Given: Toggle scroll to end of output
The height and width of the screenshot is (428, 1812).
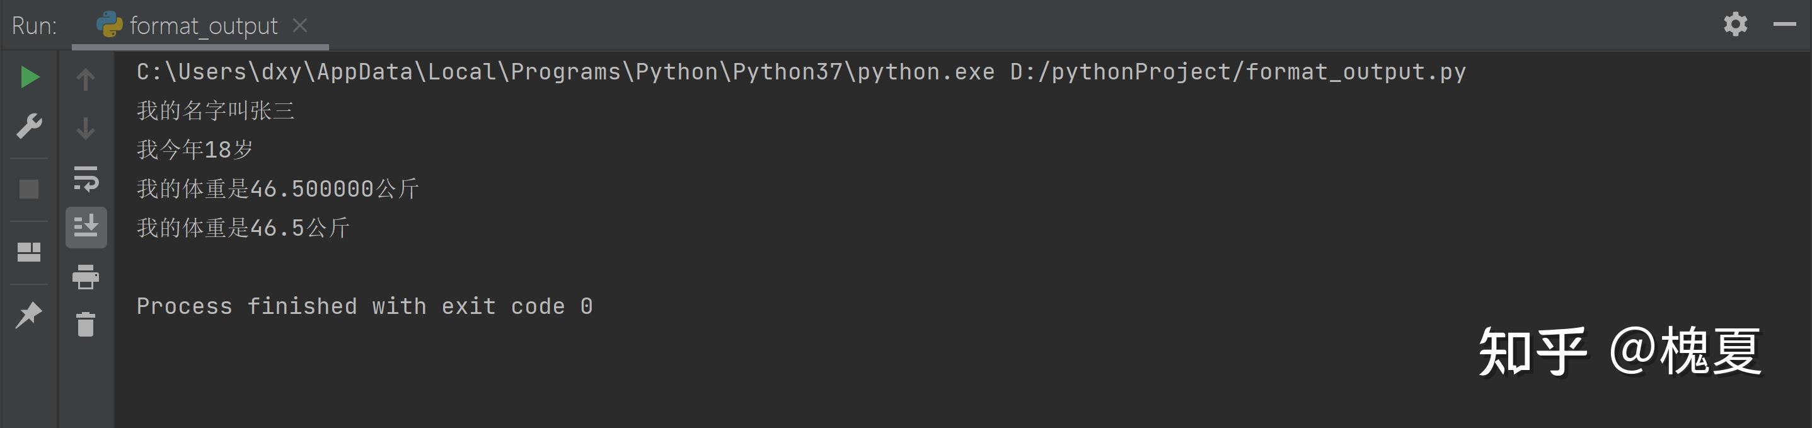Looking at the screenshot, I should [x=86, y=227].
